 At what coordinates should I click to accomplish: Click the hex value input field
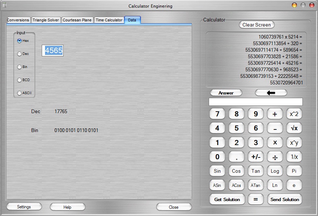[53, 51]
